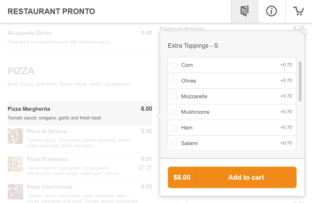Click the vegan icon on Pizza Primavera
The width and height of the screenshot is (312, 203).
[x=141, y=168]
